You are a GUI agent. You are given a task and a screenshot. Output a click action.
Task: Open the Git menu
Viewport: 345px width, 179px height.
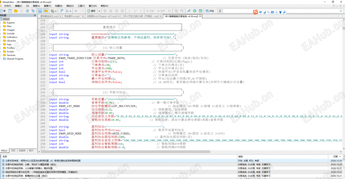pos(27,6)
